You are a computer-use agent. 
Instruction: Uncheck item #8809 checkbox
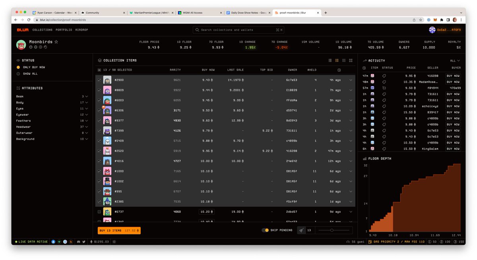pyautogui.click(x=99, y=90)
